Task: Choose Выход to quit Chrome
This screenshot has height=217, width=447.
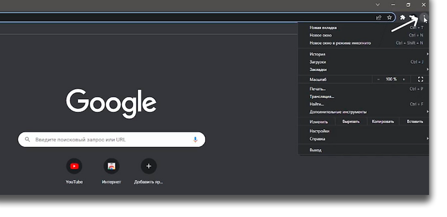Action: coord(363,150)
